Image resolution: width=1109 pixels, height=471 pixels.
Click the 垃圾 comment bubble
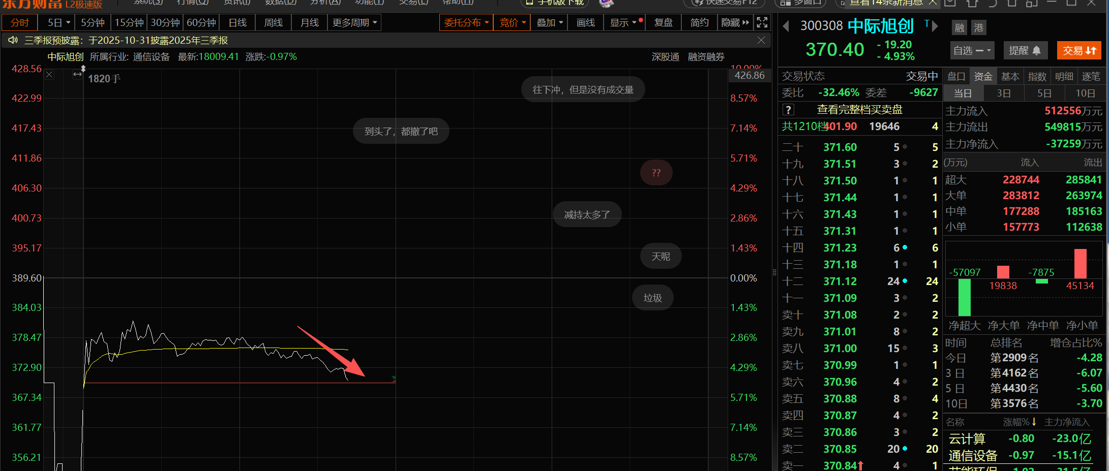pyautogui.click(x=653, y=298)
